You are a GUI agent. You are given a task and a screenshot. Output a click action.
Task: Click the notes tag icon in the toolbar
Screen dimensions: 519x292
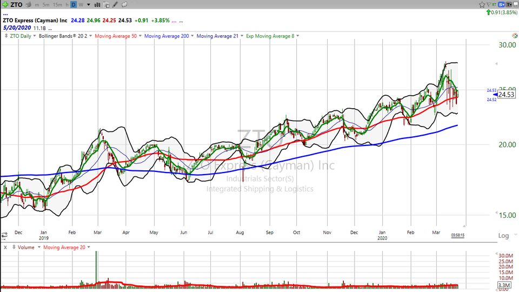coord(124,5)
